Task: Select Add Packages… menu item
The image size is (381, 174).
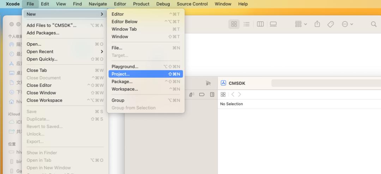Action: [65, 33]
